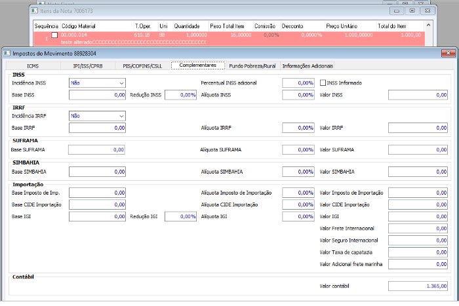Screen dimensions: 459x306
Task: Select the Fundo Pobreza/Rural tab
Action: coord(252,66)
